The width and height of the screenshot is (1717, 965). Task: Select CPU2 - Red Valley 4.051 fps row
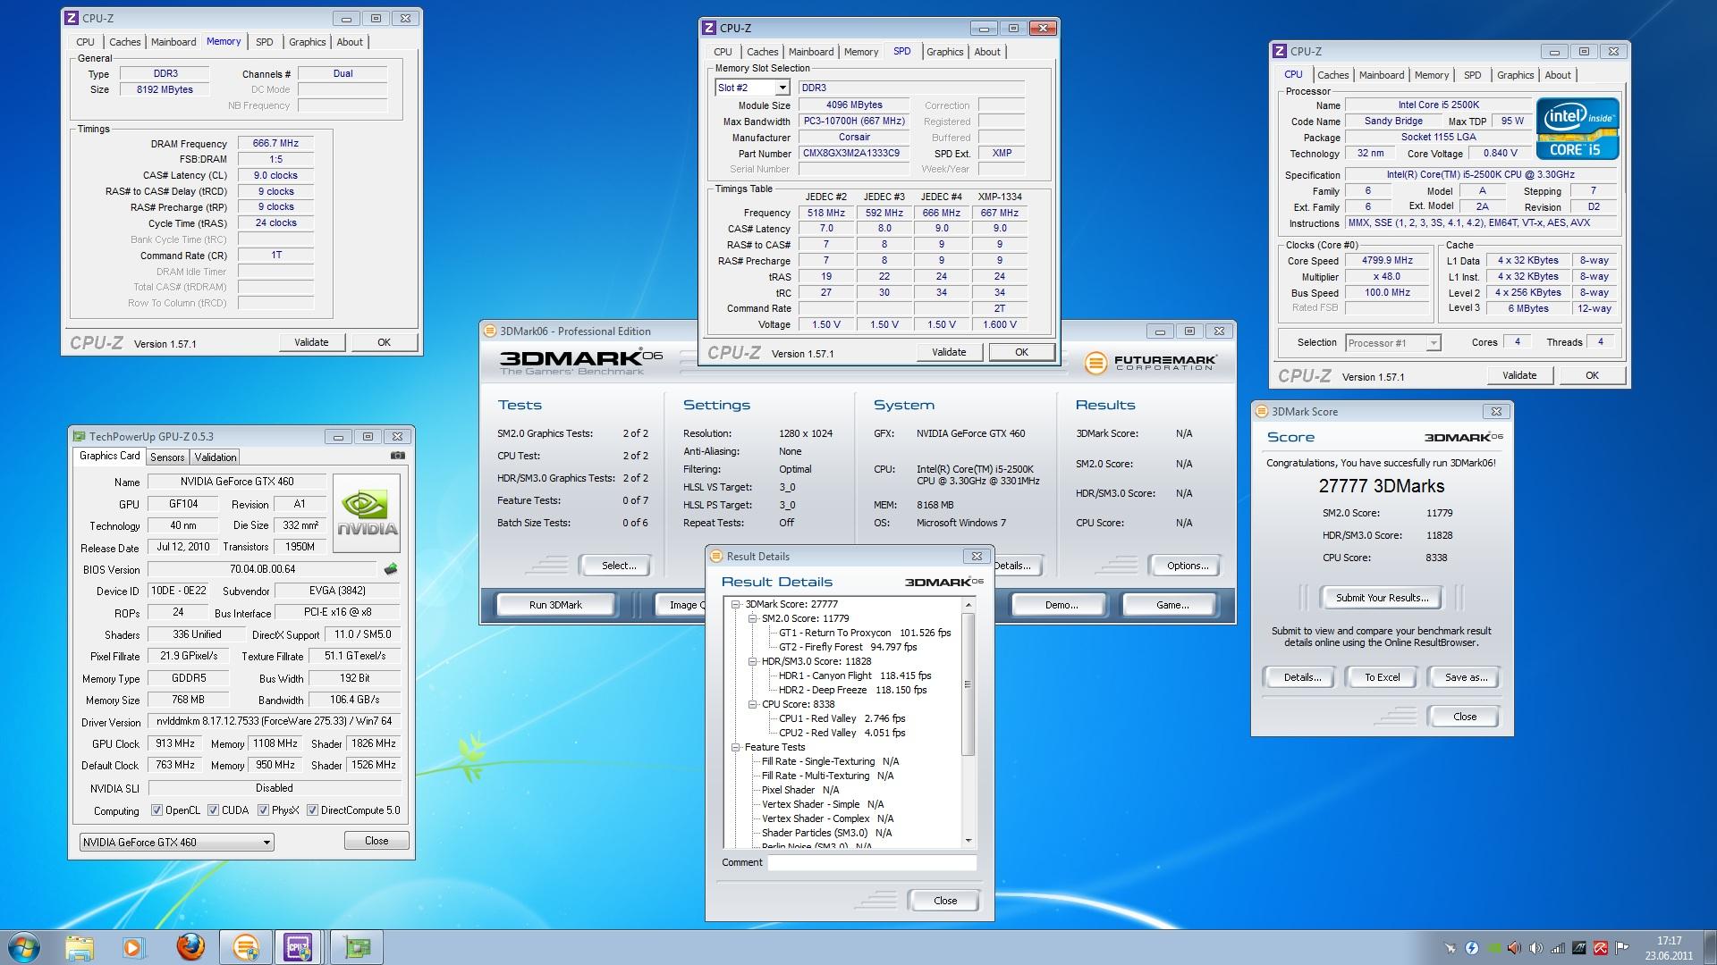point(842,733)
